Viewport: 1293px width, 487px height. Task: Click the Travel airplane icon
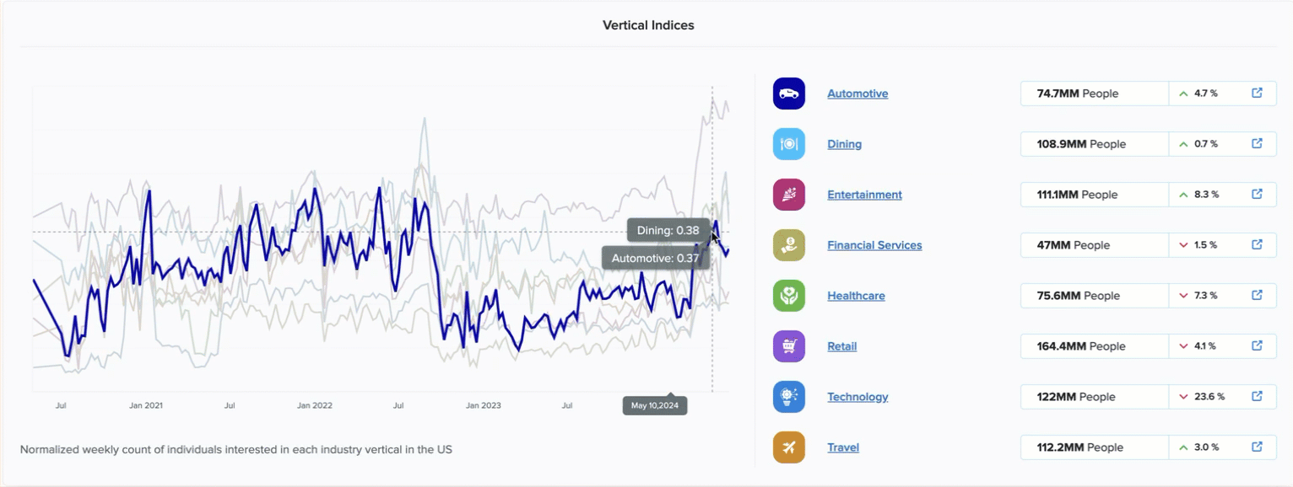789,447
